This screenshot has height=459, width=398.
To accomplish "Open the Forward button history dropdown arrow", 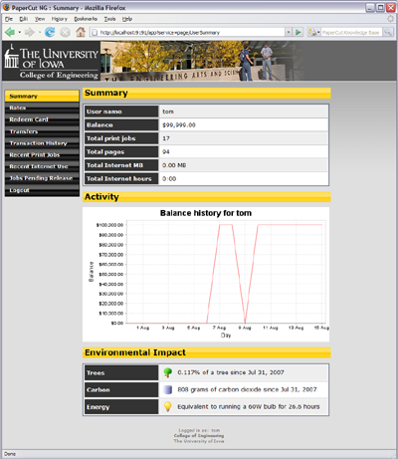I will coord(40,32).
